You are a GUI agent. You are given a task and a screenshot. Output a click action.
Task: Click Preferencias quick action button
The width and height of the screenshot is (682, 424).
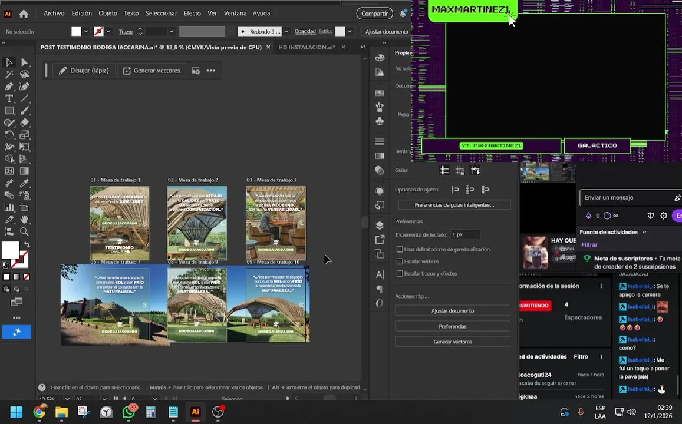tap(452, 326)
